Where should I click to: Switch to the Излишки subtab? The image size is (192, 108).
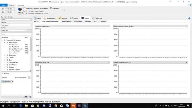(x=103, y=21)
